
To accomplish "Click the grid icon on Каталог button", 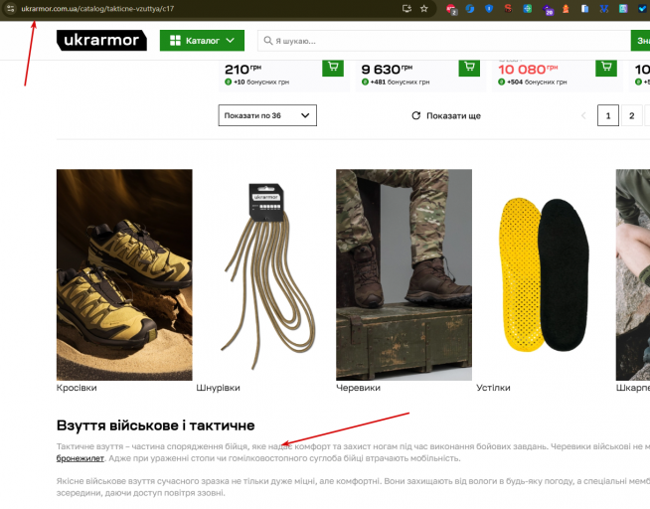I will point(175,41).
